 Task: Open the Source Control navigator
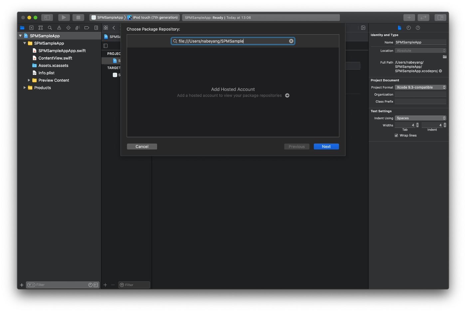pyautogui.click(x=31, y=28)
